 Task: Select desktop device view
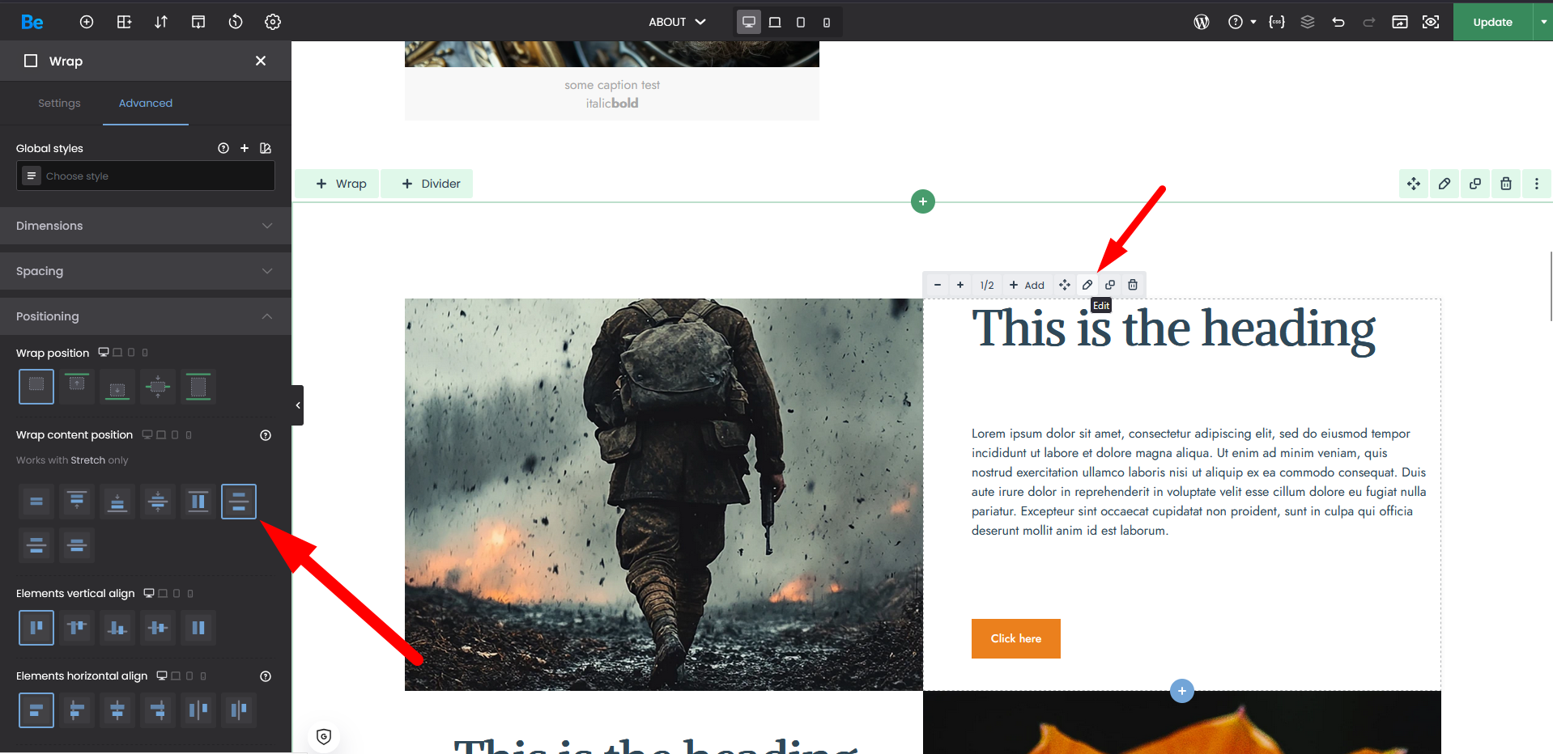click(749, 22)
